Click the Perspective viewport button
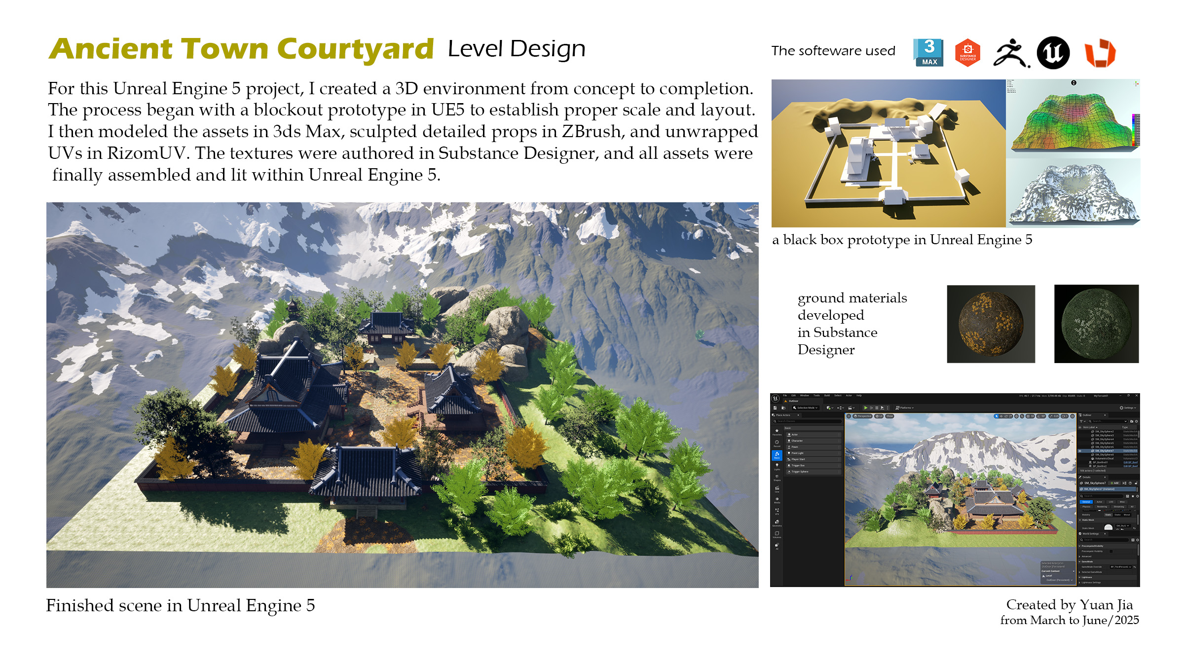 tap(862, 416)
